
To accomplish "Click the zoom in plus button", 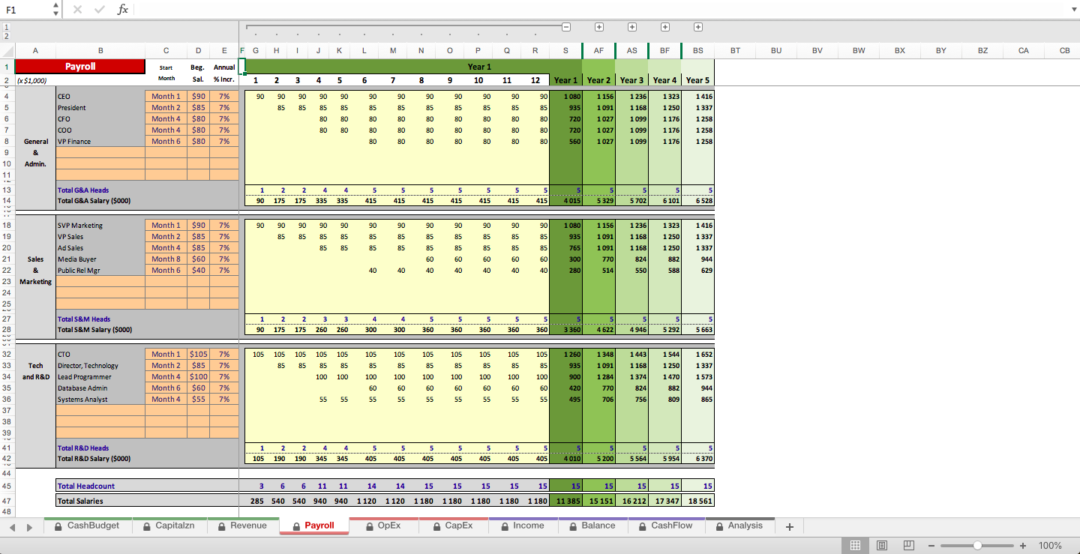I will [1023, 546].
